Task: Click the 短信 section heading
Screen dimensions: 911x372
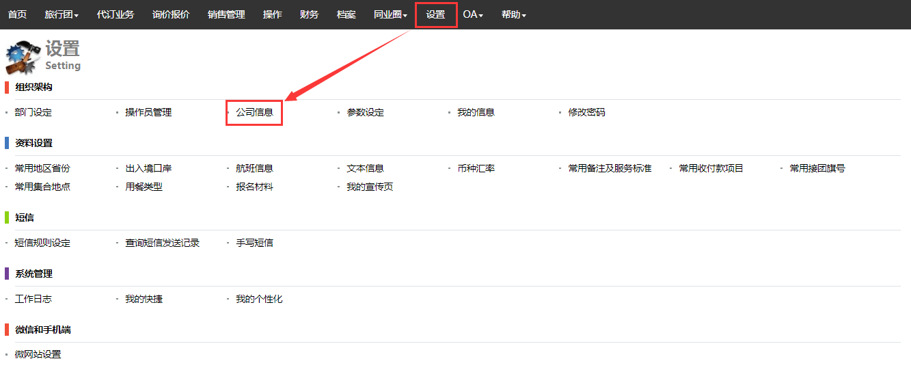Action: (25, 217)
